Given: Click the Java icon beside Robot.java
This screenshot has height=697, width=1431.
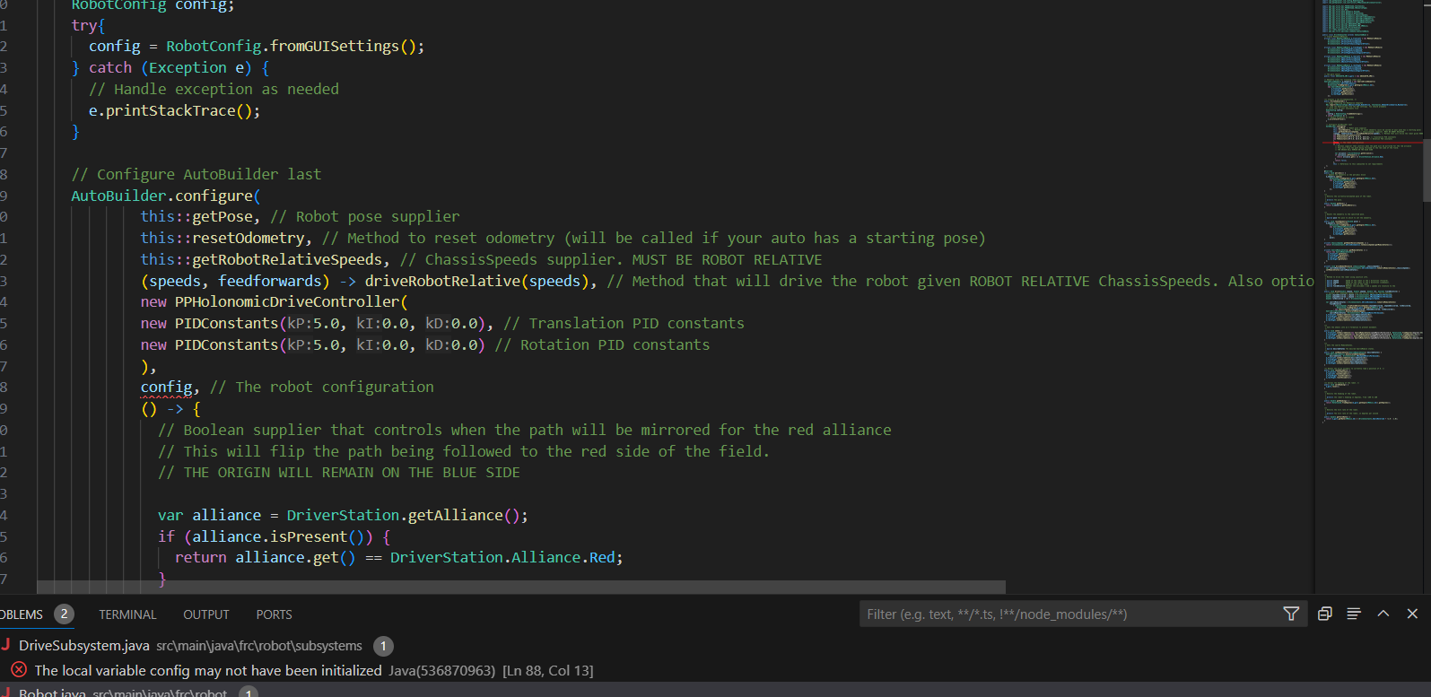Looking at the screenshot, I should coord(6,693).
